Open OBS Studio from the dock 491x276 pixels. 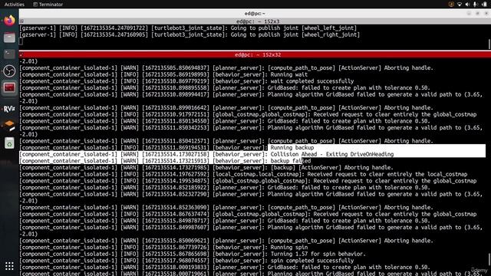[x=9, y=71]
